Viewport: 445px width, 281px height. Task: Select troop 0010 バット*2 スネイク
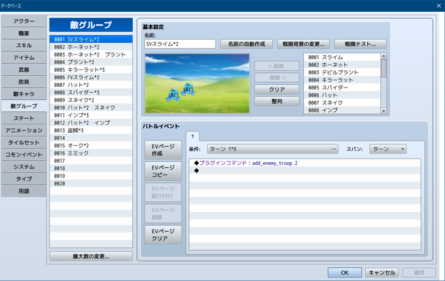[x=91, y=108]
